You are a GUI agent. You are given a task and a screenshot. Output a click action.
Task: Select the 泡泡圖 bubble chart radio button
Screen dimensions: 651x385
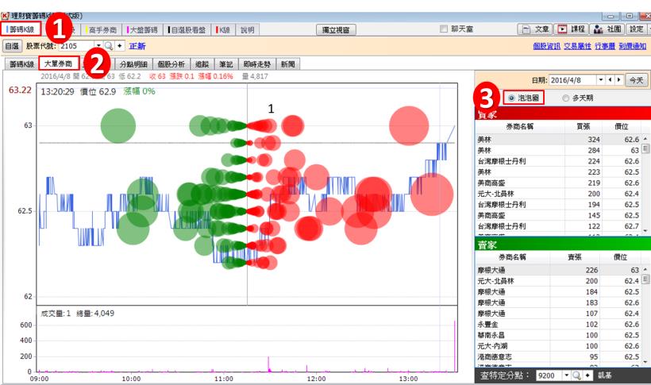(x=511, y=98)
